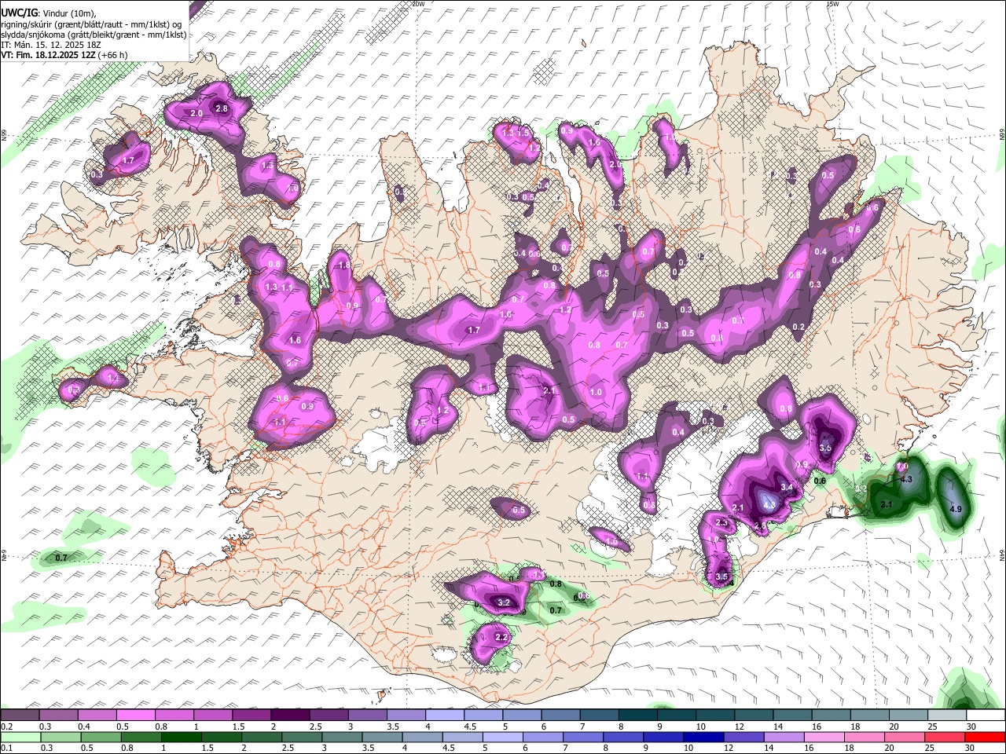The width and height of the screenshot is (1006, 754).
Task: Click the 4.9 precipitation value off the east coast
Action: coord(956,510)
